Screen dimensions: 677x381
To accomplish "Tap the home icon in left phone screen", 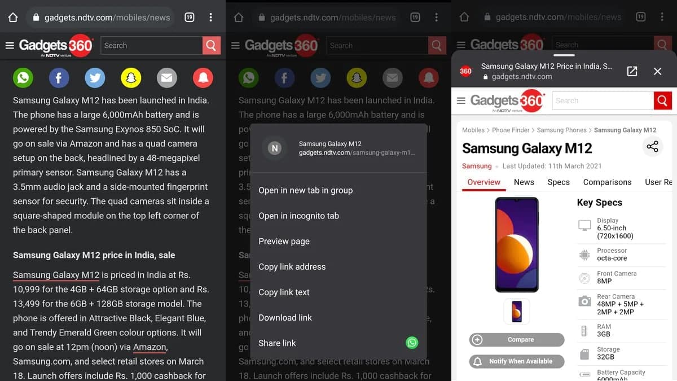I will (13, 17).
